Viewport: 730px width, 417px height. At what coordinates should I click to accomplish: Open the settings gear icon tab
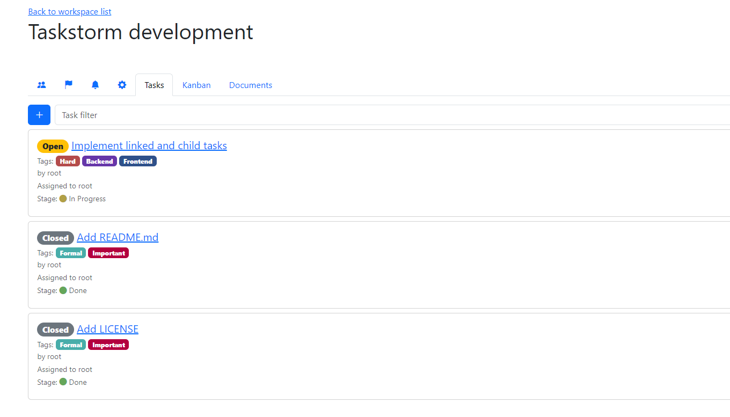tap(122, 85)
